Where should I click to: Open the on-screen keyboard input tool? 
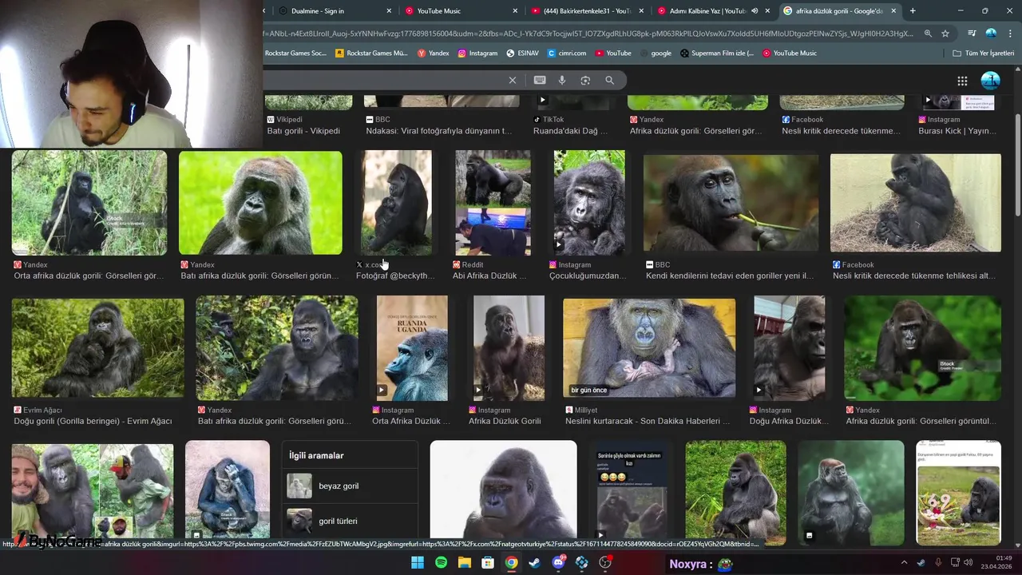[x=540, y=80]
